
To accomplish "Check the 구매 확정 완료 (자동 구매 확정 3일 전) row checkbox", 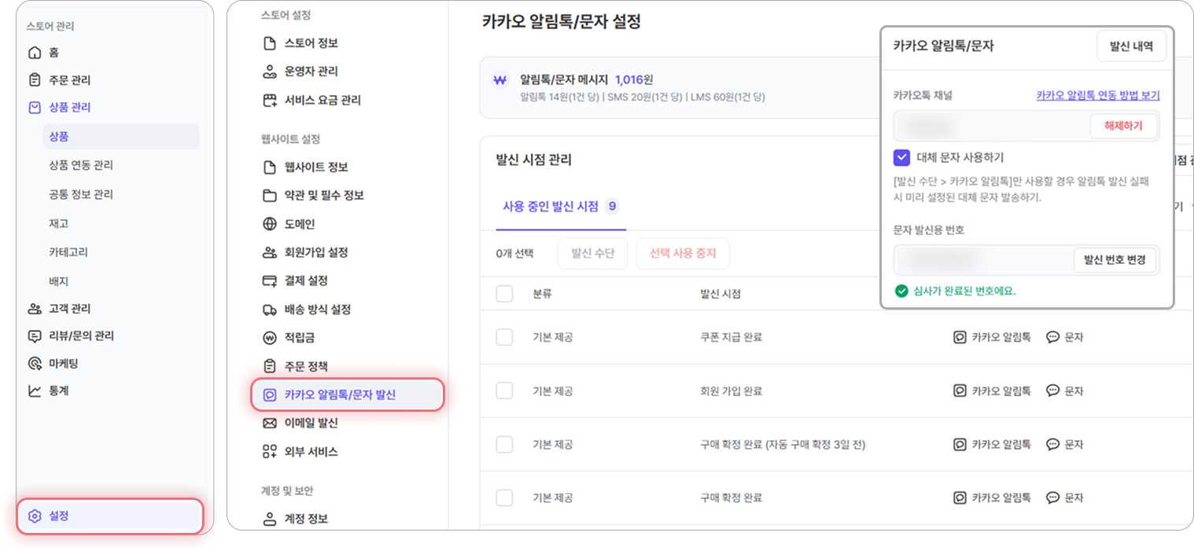I will pyautogui.click(x=504, y=444).
